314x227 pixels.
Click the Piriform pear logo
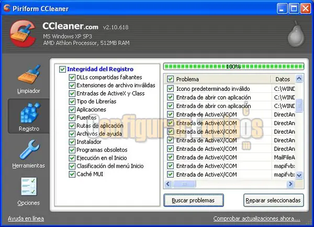pos(296,34)
